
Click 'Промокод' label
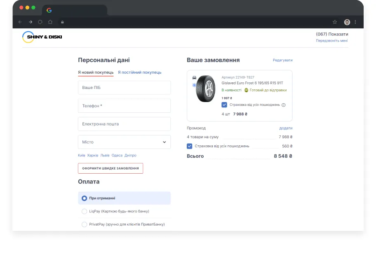[x=196, y=128]
